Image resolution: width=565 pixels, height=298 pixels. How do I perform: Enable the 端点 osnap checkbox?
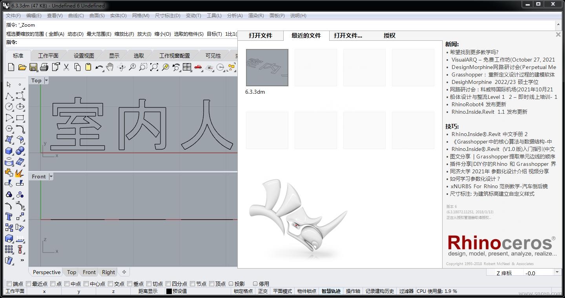(x=9, y=283)
